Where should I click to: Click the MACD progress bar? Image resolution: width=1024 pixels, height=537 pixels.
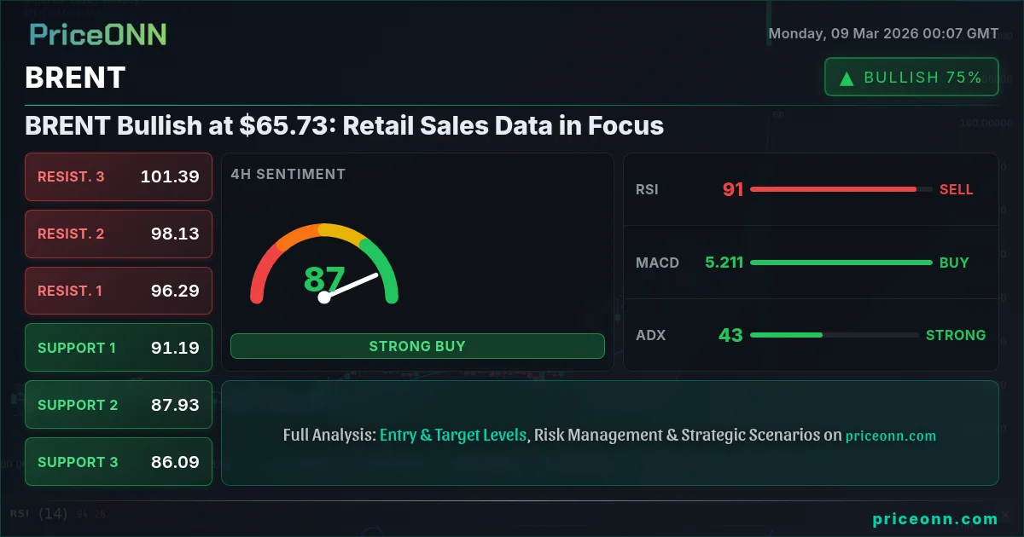(x=841, y=263)
